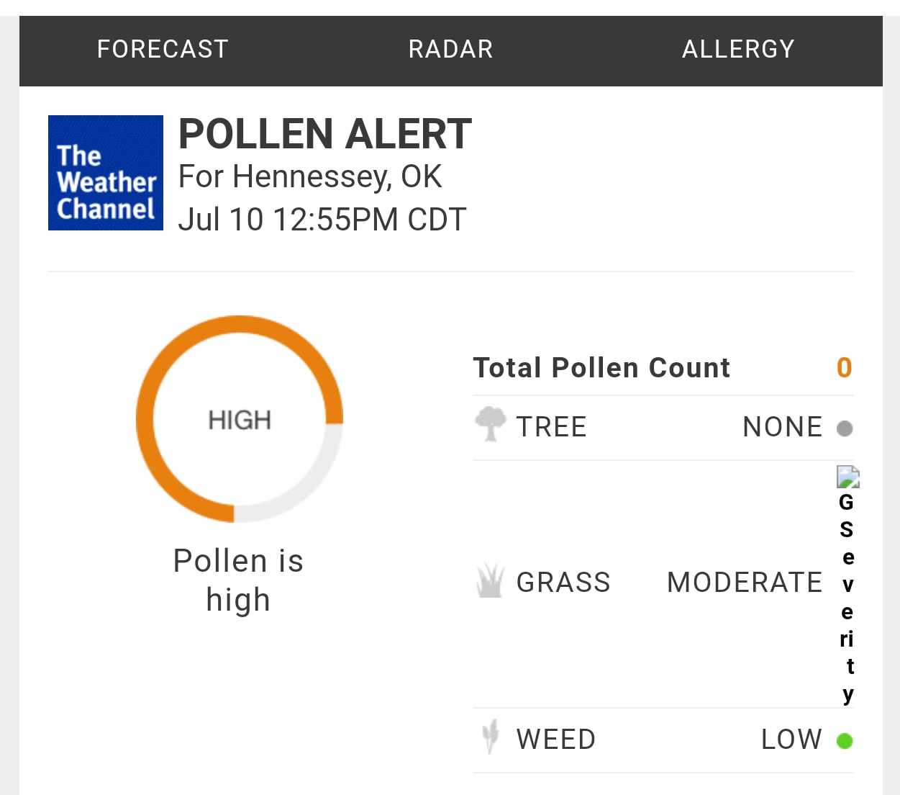This screenshot has width=900, height=795.
Task: Select the WEED pollen row label
Action: point(556,740)
